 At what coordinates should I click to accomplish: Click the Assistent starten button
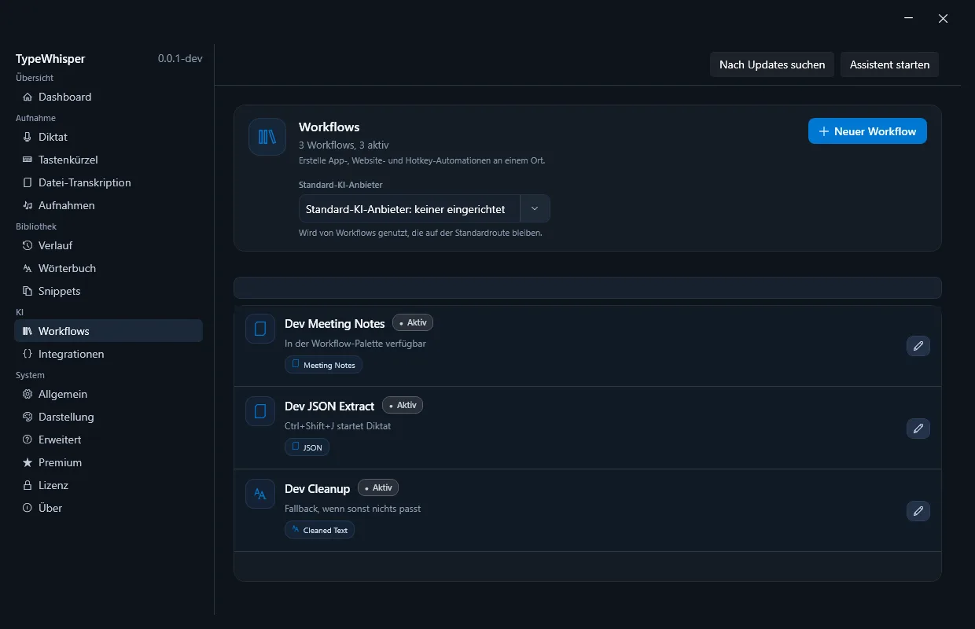[889, 64]
